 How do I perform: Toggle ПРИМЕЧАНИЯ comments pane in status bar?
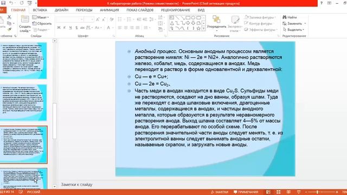[246, 192]
